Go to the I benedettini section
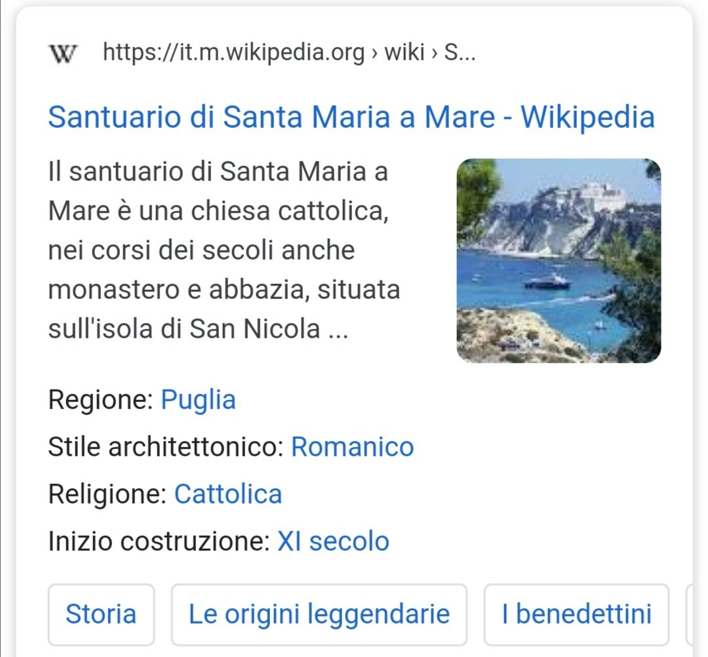The image size is (708, 657). pos(576,614)
